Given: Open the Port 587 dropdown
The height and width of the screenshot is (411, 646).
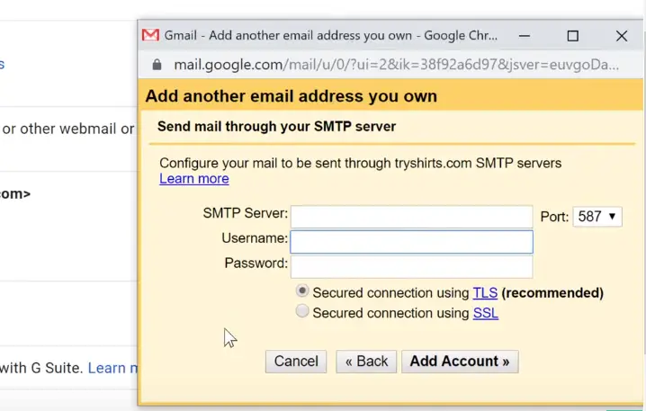Looking at the screenshot, I should point(597,217).
